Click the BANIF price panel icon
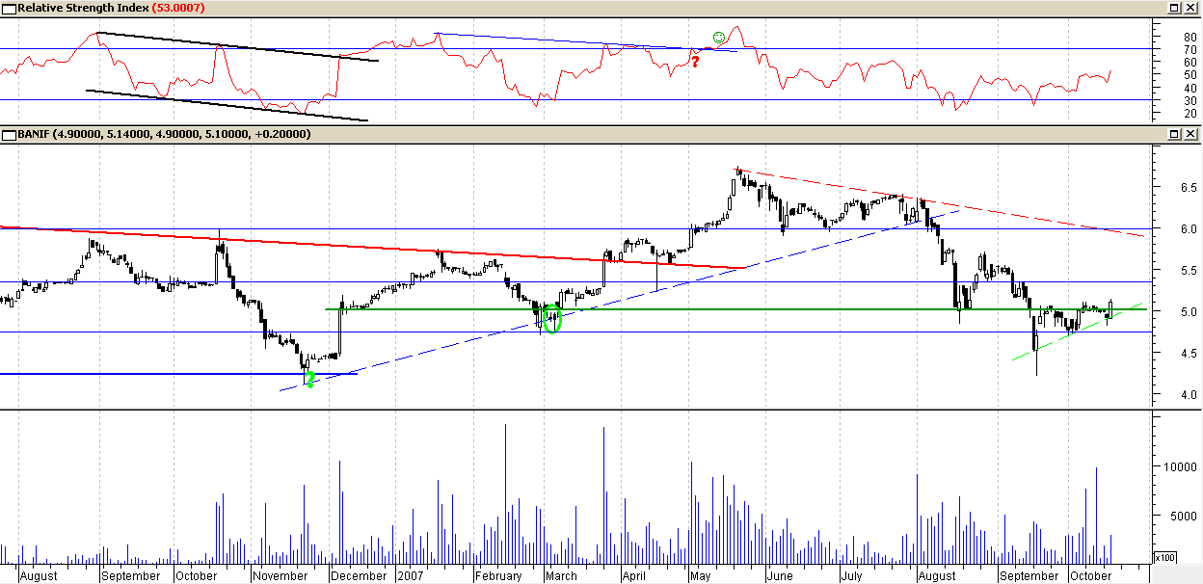 [x=8, y=134]
